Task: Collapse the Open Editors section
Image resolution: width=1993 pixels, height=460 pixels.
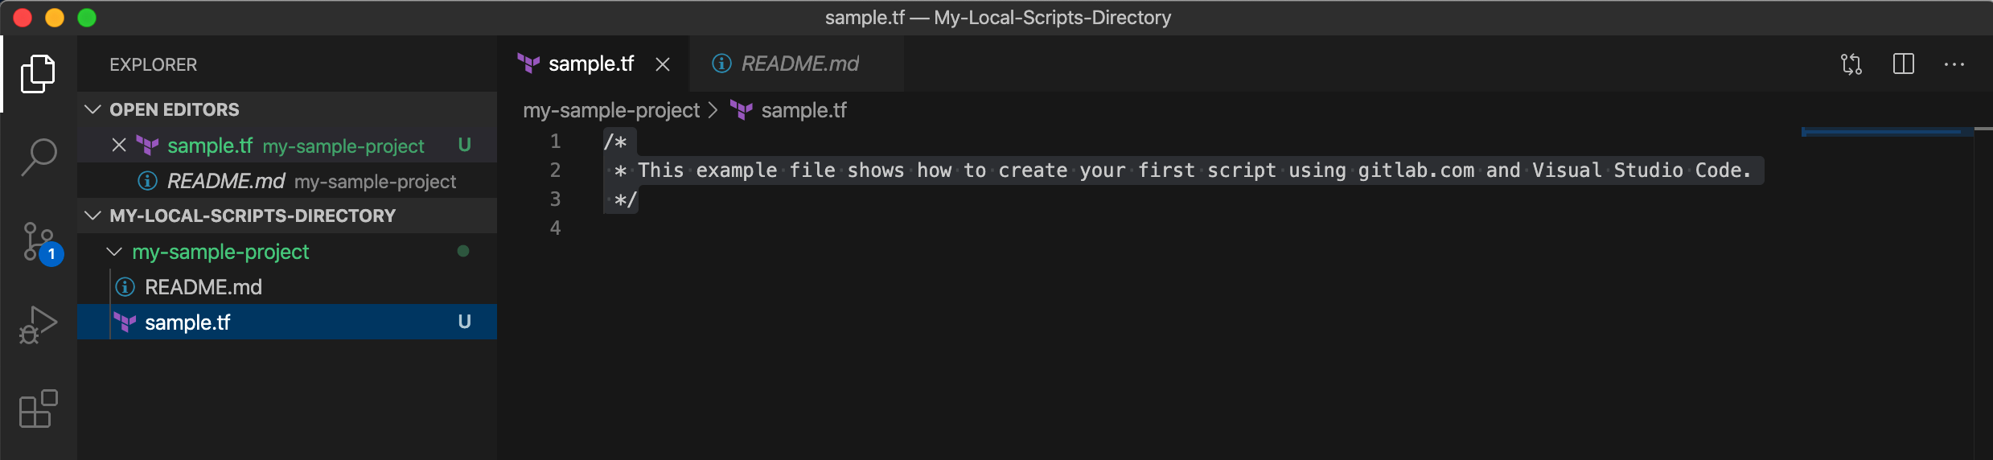Action: click(x=93, y=109)
